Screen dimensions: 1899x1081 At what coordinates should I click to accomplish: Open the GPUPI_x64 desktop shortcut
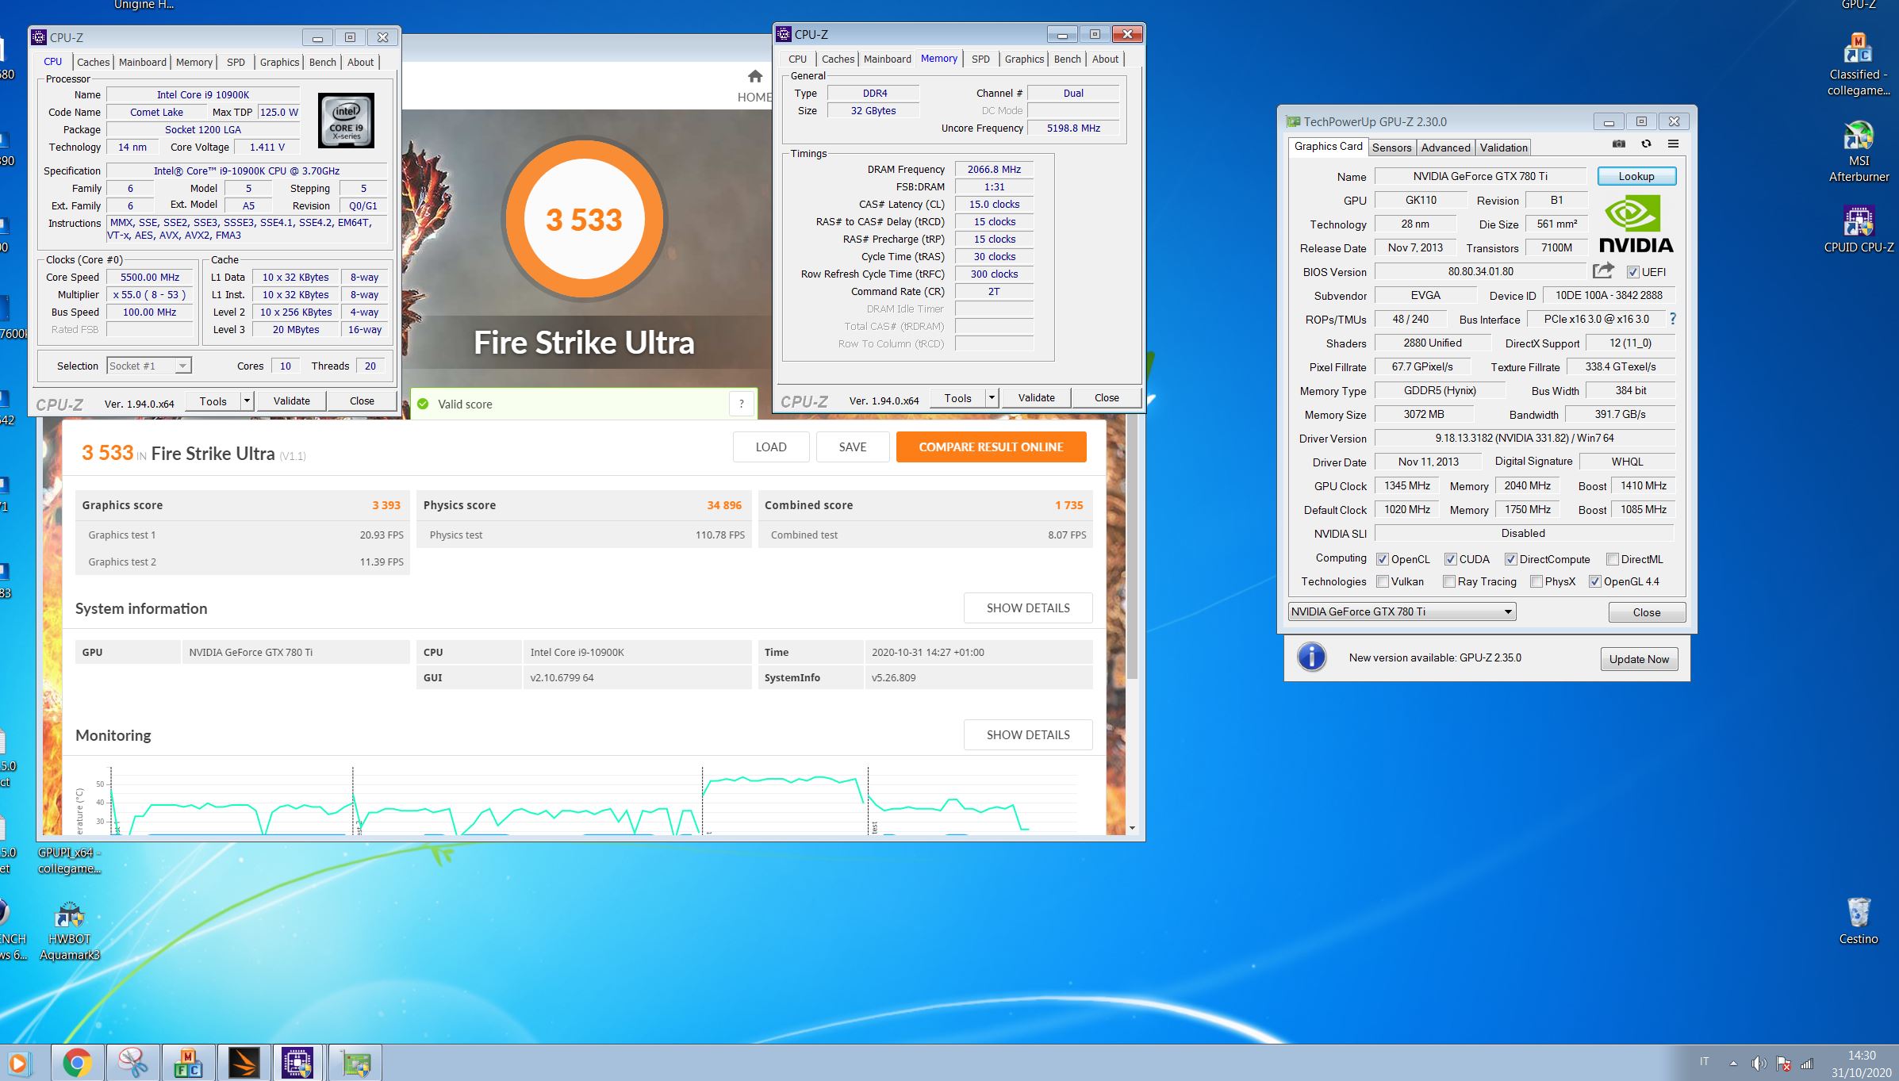70,861
